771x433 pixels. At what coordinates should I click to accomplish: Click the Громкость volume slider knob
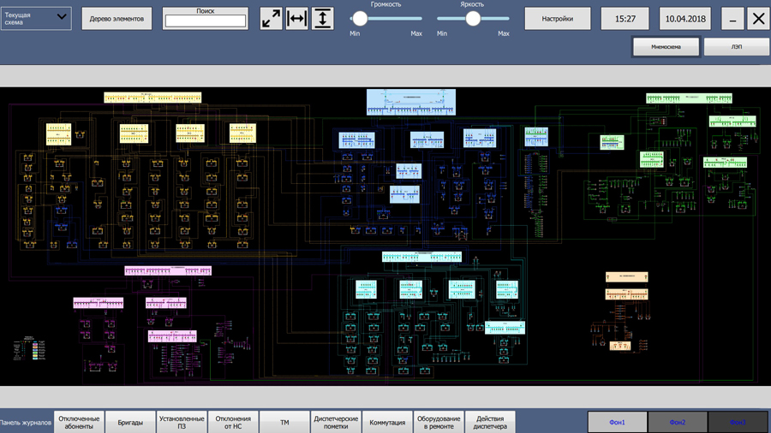pyautogui.click(x=360, y=19)
